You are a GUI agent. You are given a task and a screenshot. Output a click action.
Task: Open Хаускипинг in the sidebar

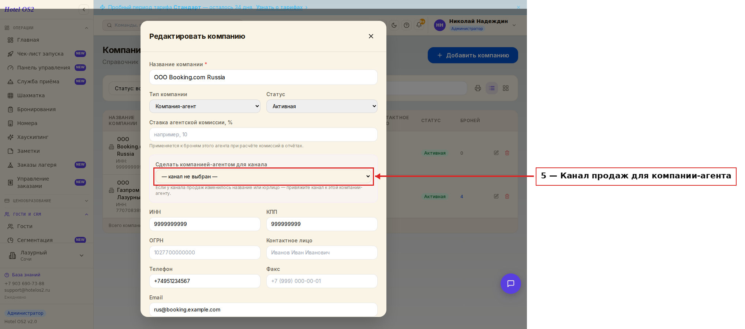point(46,137)
